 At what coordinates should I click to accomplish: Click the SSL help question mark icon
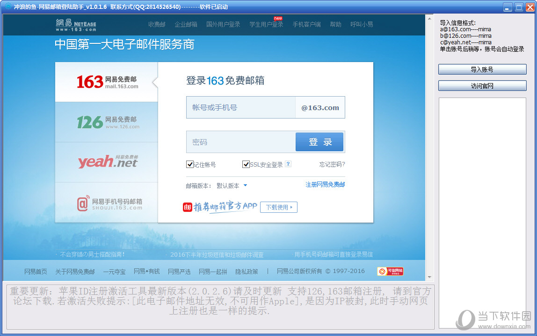click(288, 164)
